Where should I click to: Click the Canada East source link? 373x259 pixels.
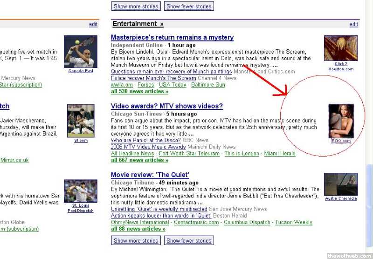coord(81,71)
